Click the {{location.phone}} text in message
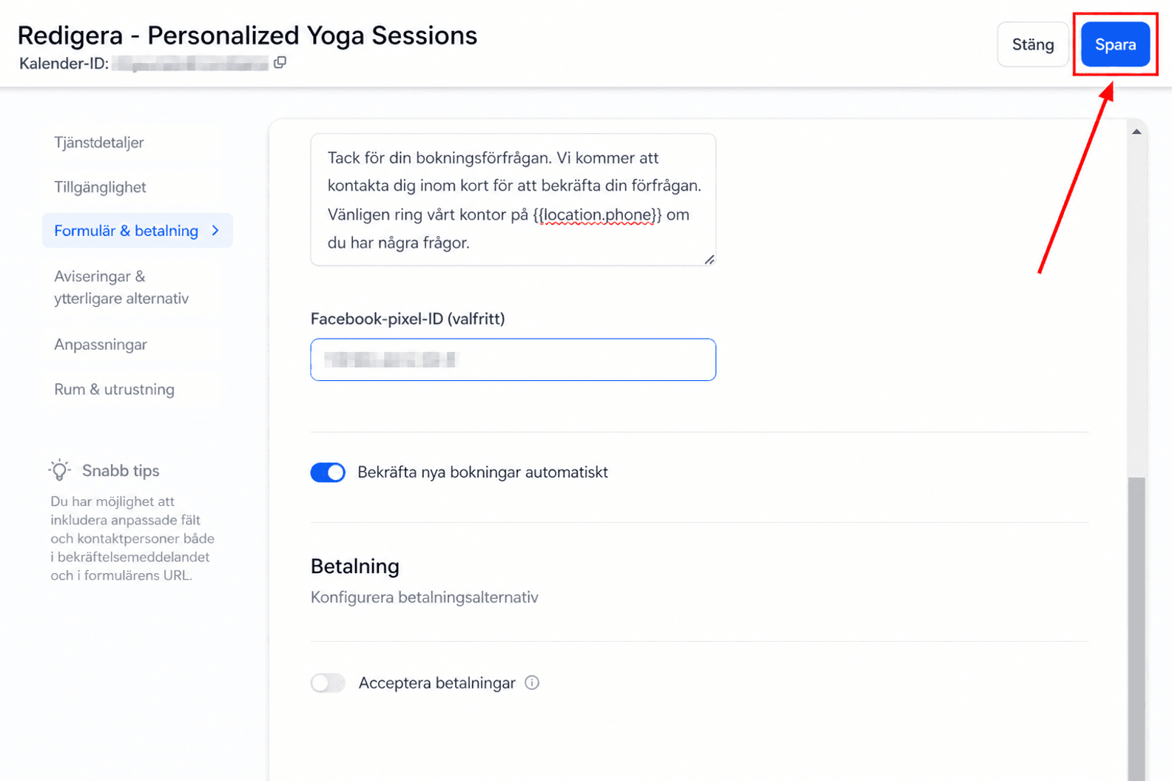This screenshot has height=781, width=1172. click(597, 215)
